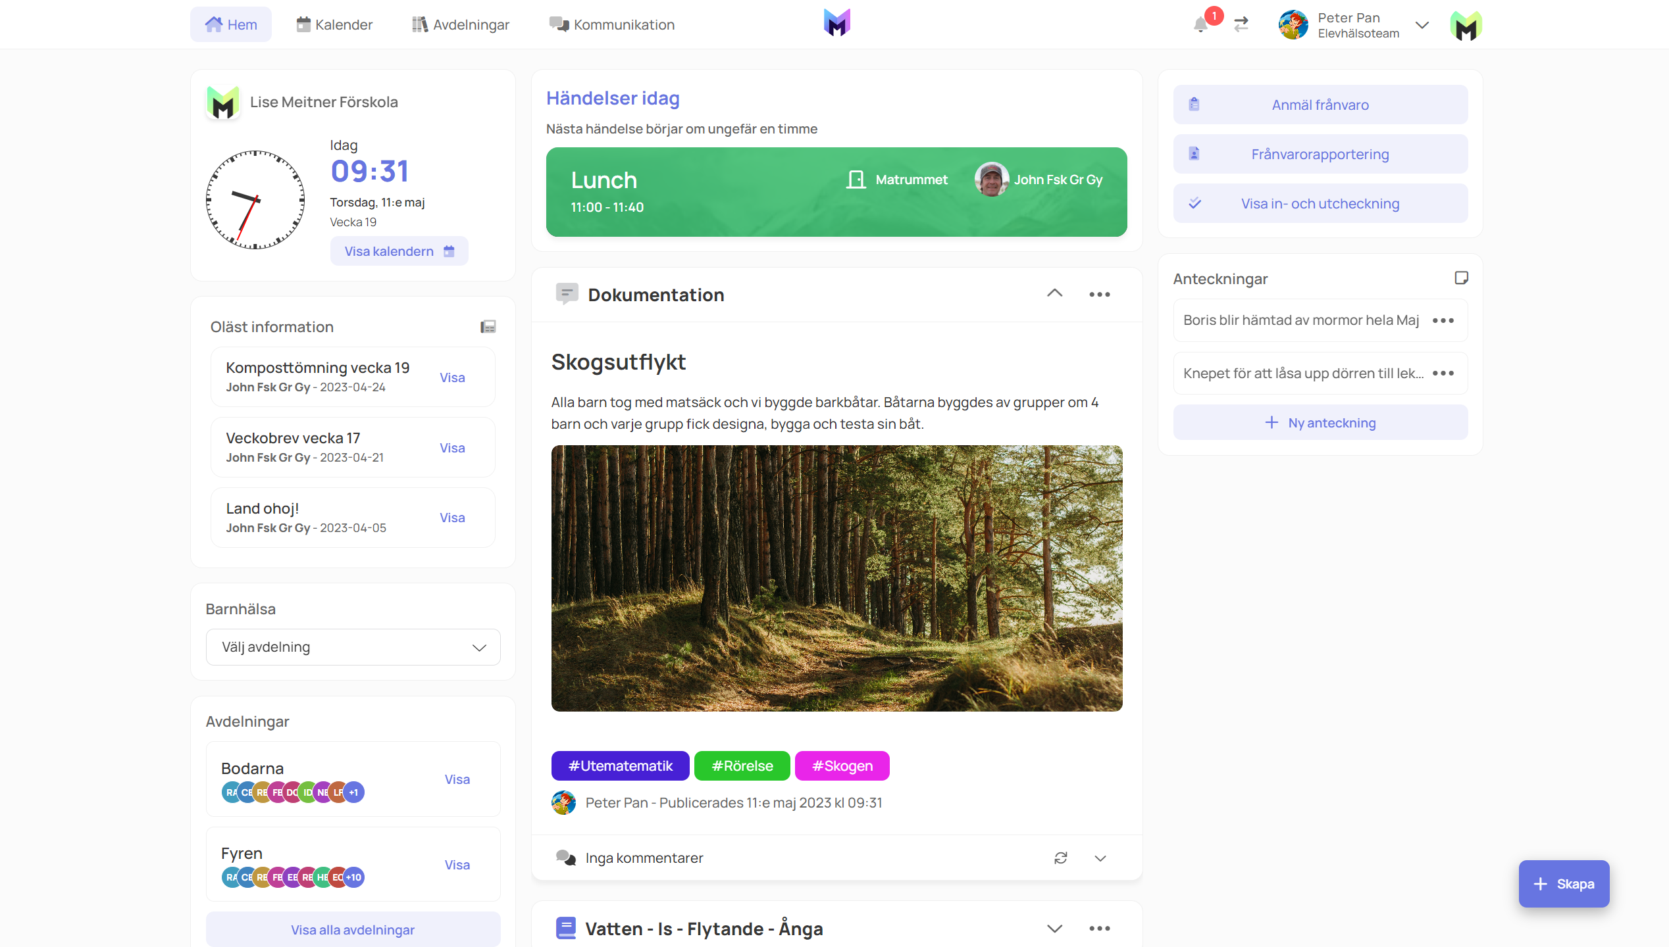View Komposttömning vecka 19 via Visa link
Viewport: 1669px width, 947px height.
(x=452, y=377)
